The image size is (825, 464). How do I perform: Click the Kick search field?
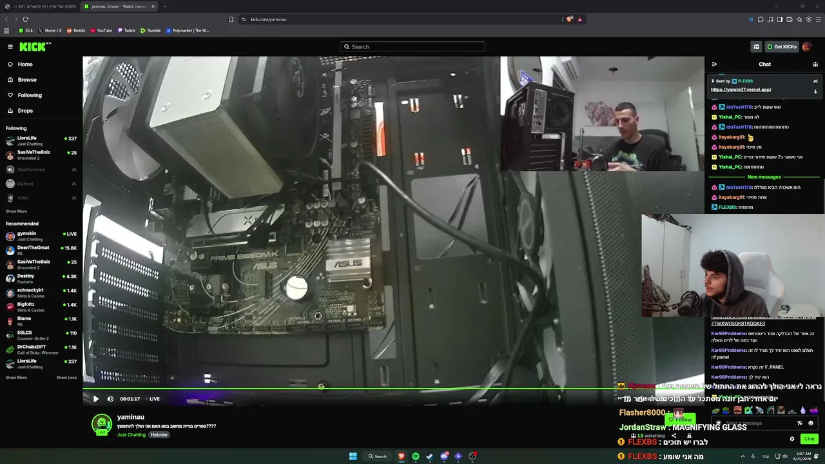(412, 46)
